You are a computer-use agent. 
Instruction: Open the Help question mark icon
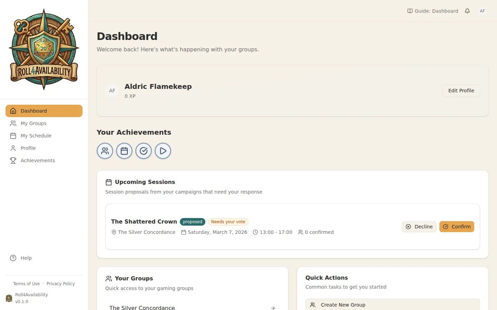(x=13, y=258)
